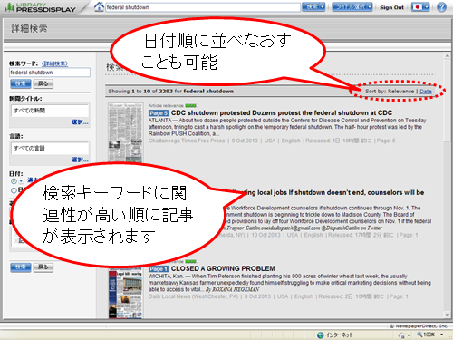Open the 詳細検索 link beside 検索ワード
The width and height of the screenshot is (453, 340).
pos(54,63)
